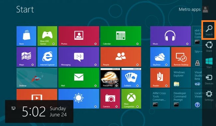Click the x badge on Xbox LIVE Games tile
This screenshot has width=216, height=126.
pyautogui.click(x=54, y=44)
